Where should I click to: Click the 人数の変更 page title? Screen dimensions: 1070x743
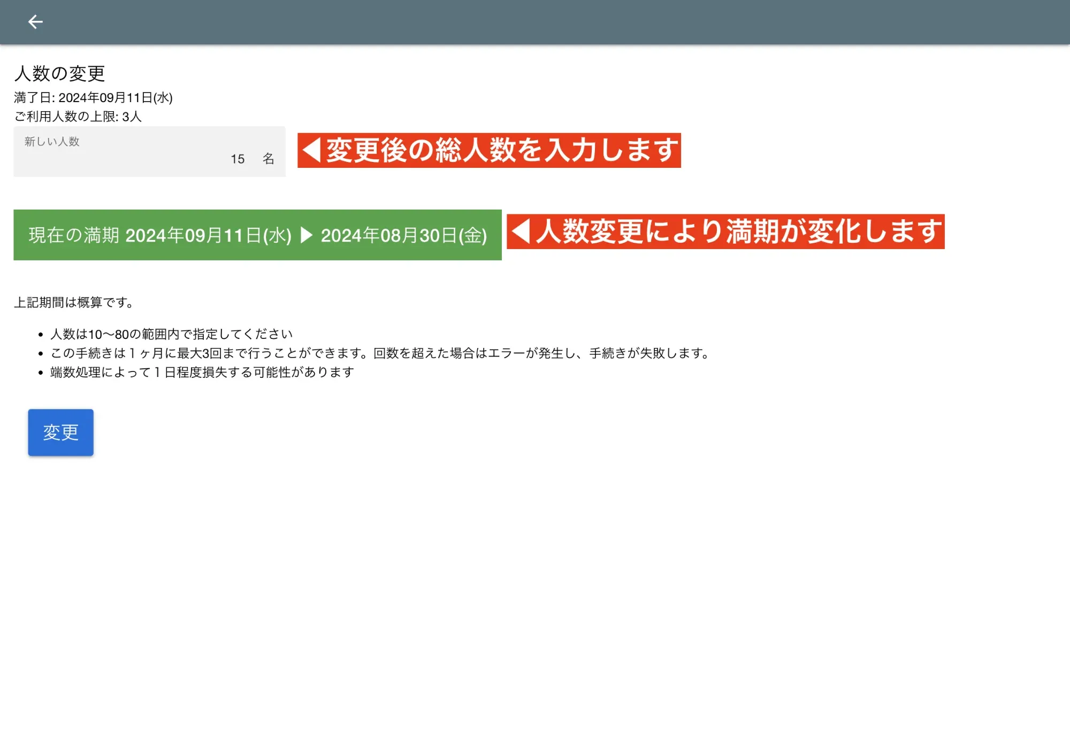point(60,73)
